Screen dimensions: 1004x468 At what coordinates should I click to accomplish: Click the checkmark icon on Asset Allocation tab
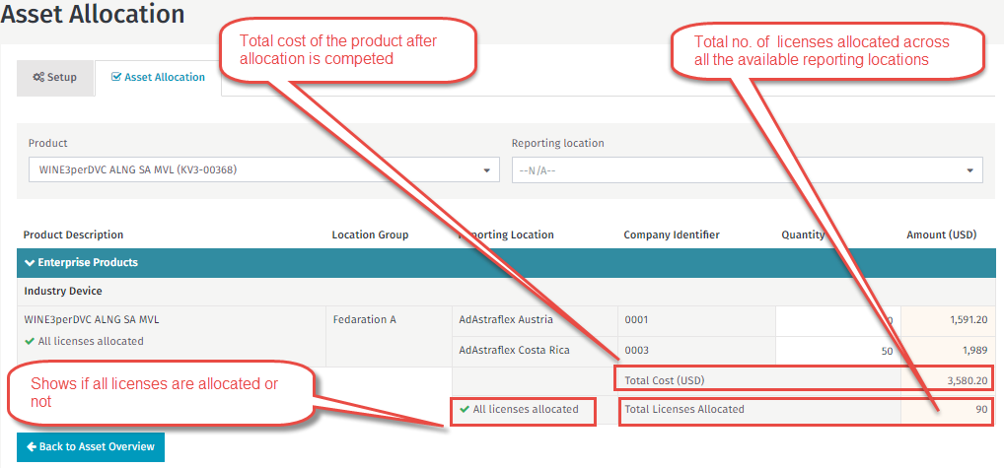coord(116,77)
